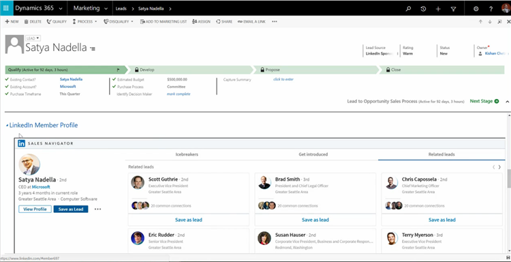The height and width of the screenshot is (262, 511).
Task: Click Save as Lead for Satya Nadella
Action: [71, 209]
